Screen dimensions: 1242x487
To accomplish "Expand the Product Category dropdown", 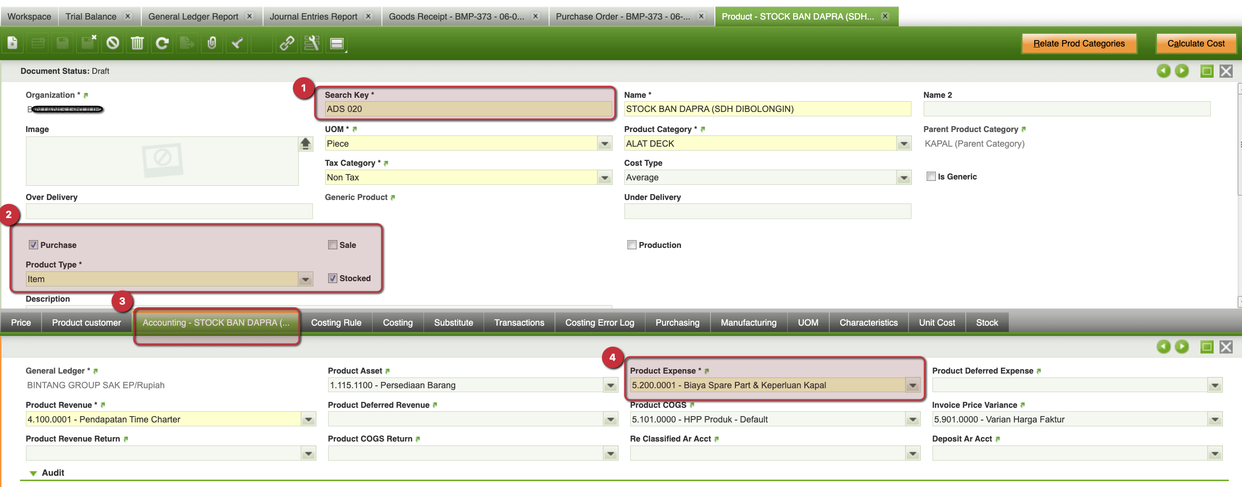I will coord(904,144).
